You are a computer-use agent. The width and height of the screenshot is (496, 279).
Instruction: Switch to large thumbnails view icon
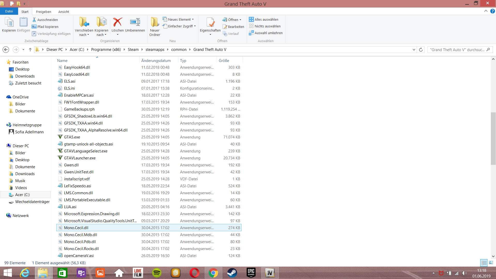point(491,263)
